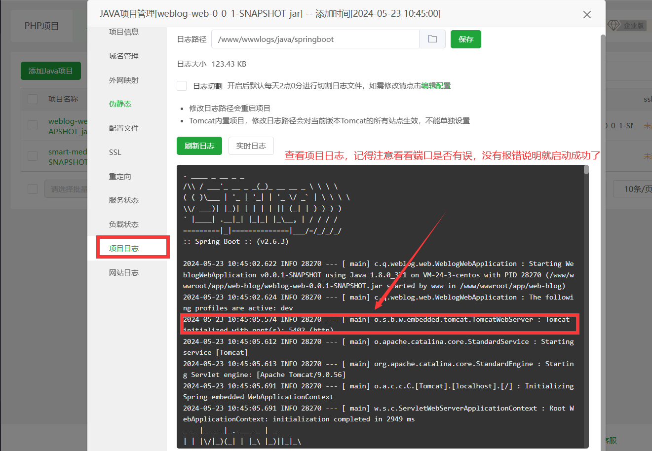Grab the log console scrollbar
Viewport: 652px width, 451px height.
coord(586,170)
